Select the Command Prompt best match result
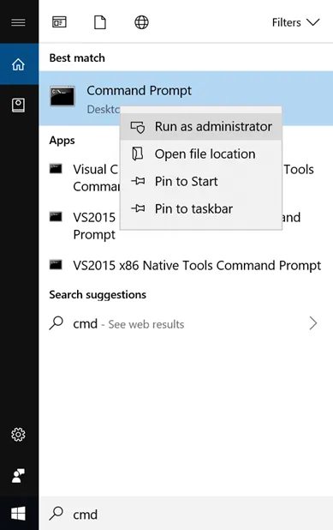 pos(186,99)
